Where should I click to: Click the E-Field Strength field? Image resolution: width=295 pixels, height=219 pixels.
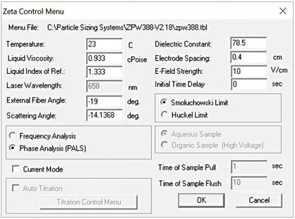point(249,70)
